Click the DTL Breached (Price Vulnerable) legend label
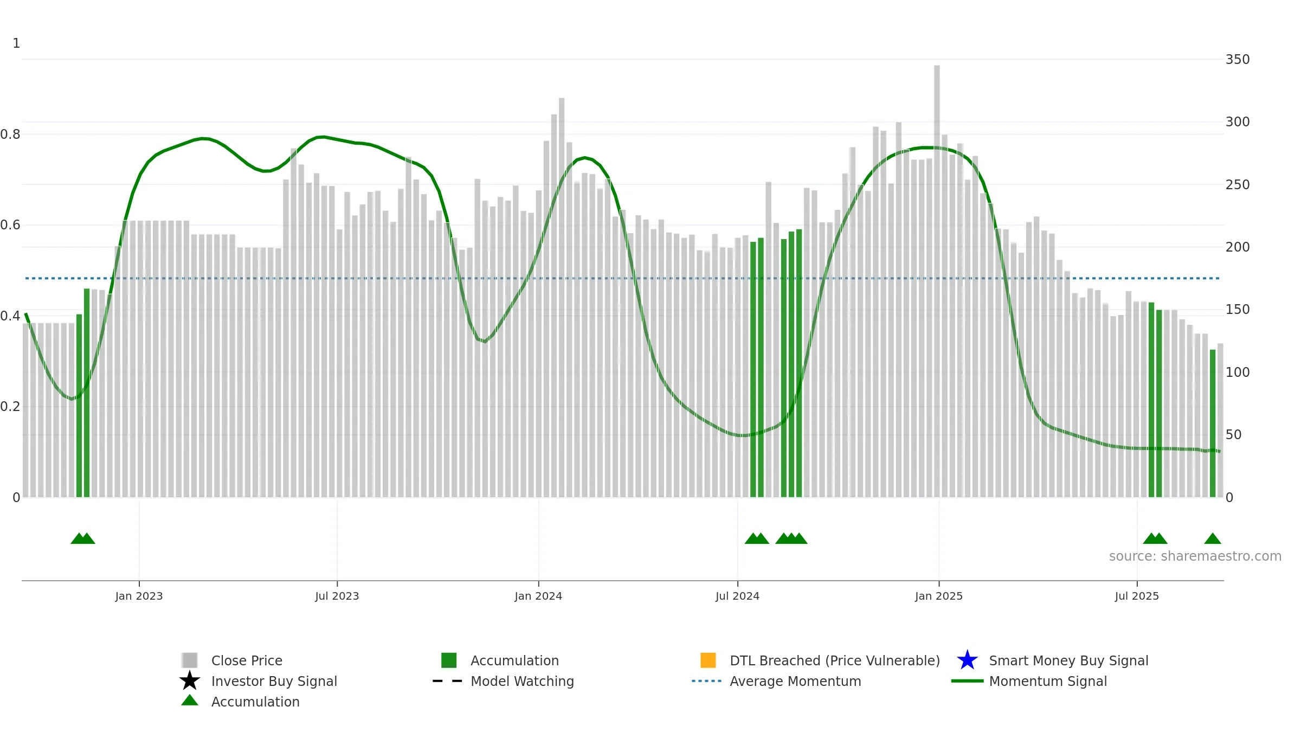The width and height of the screenshot is (1301, 732). [x=835, y=660]
